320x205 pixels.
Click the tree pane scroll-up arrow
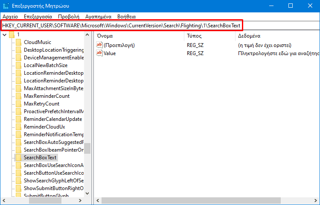point(87,35)
